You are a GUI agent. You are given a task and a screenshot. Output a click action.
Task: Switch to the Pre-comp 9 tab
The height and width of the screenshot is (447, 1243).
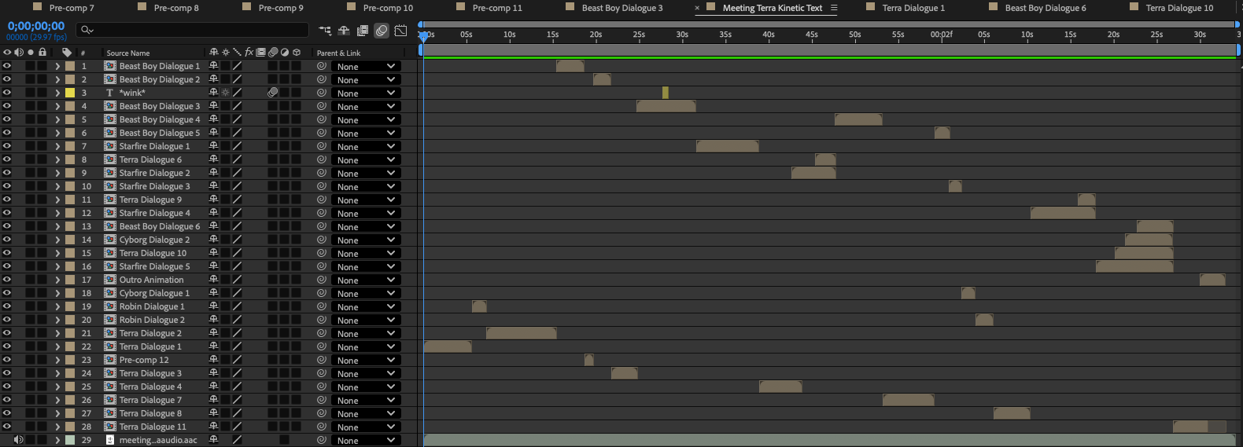(281, 8)
